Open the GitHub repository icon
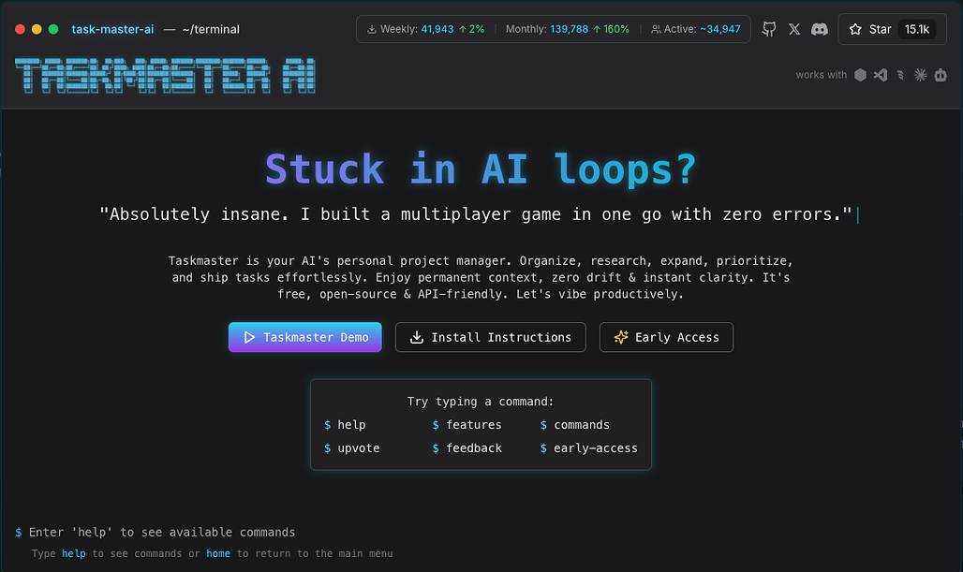Image resolution: width=963 pixels, height=572 pixels. coord(769,29)
